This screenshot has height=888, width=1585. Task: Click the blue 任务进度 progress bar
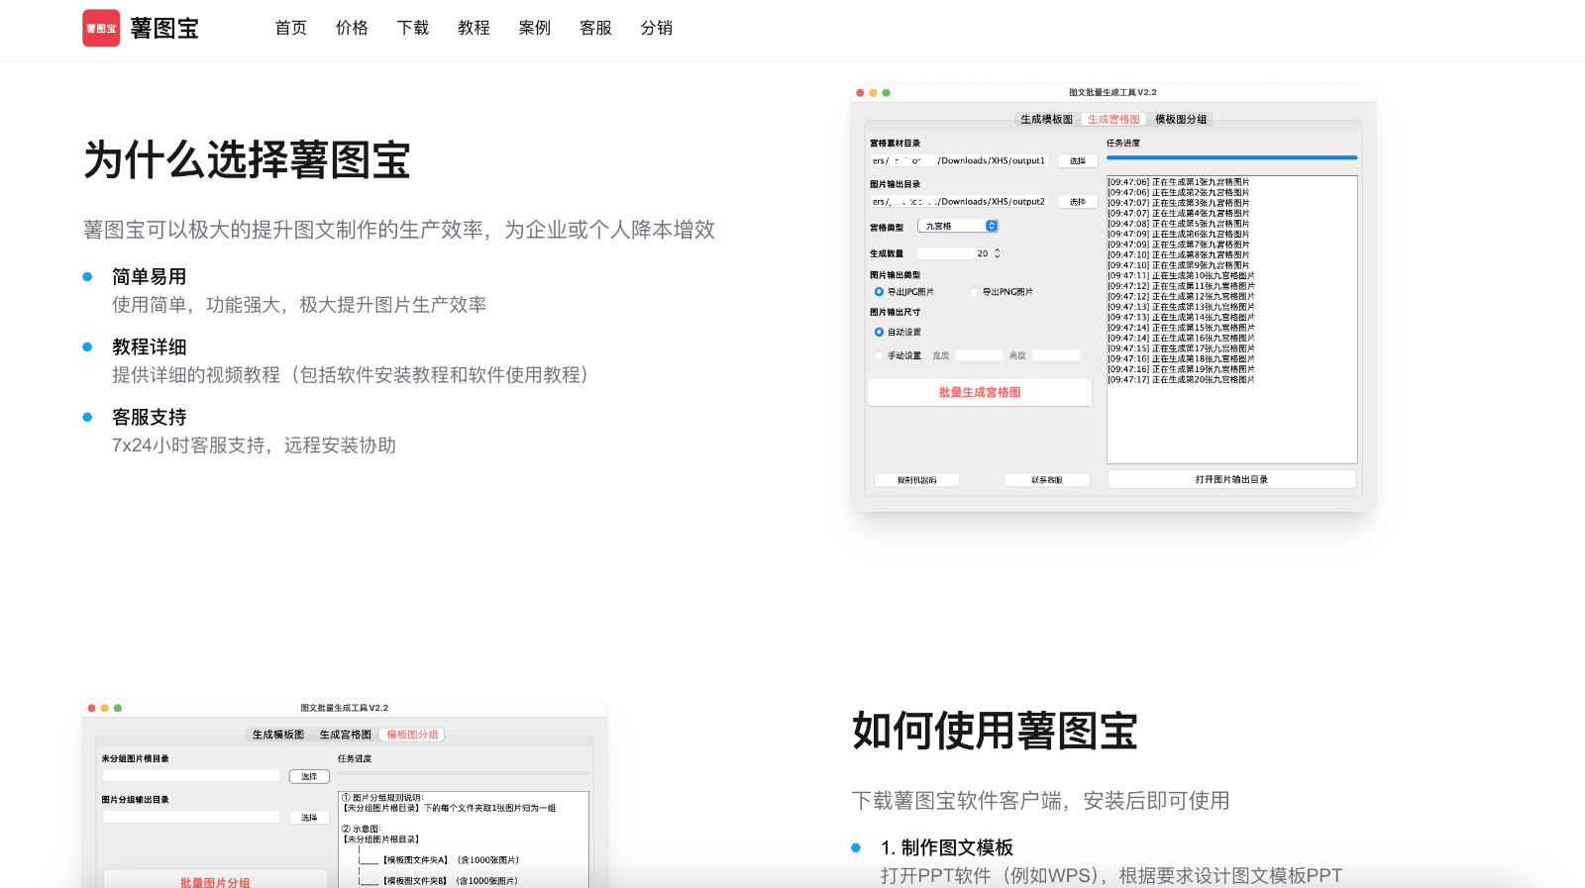[1231, 157]
